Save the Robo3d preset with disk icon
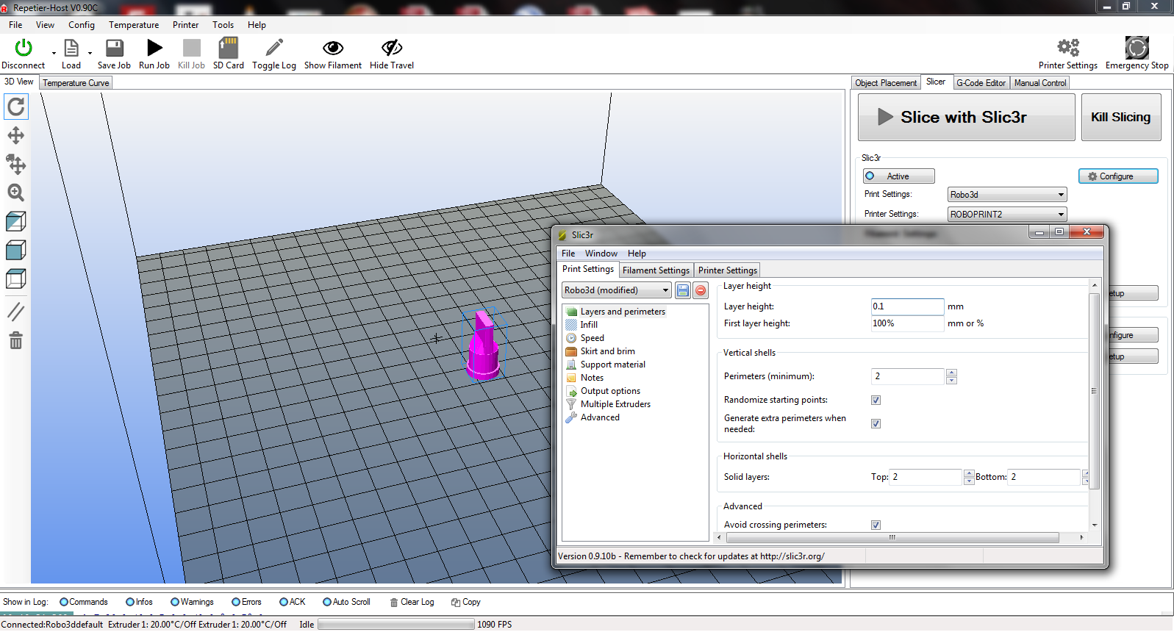 tap(683, 291)
